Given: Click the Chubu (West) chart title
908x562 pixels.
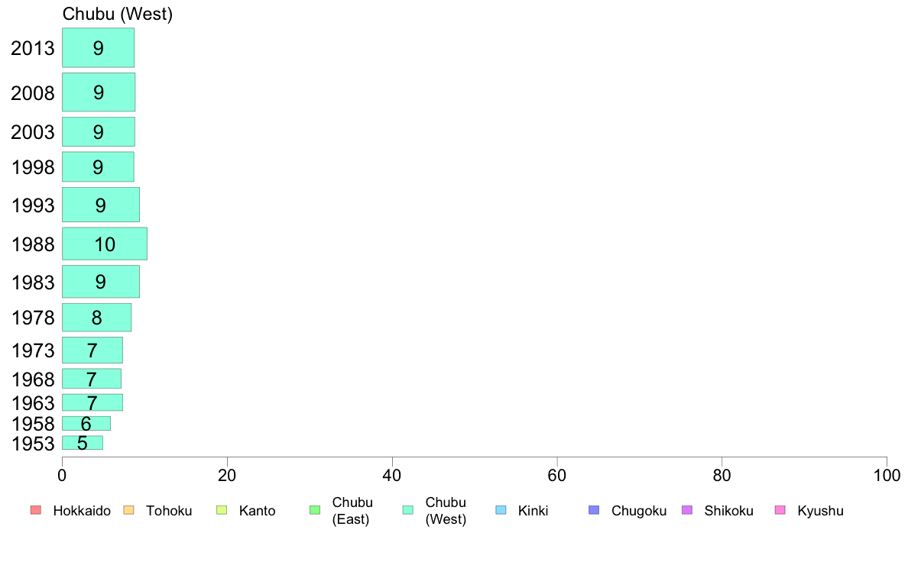Looking at the screenshot, I should [118, 14].
